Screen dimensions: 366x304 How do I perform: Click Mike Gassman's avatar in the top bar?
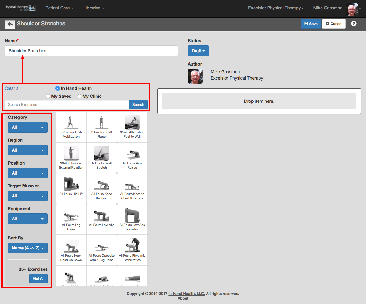click(352, 9)
